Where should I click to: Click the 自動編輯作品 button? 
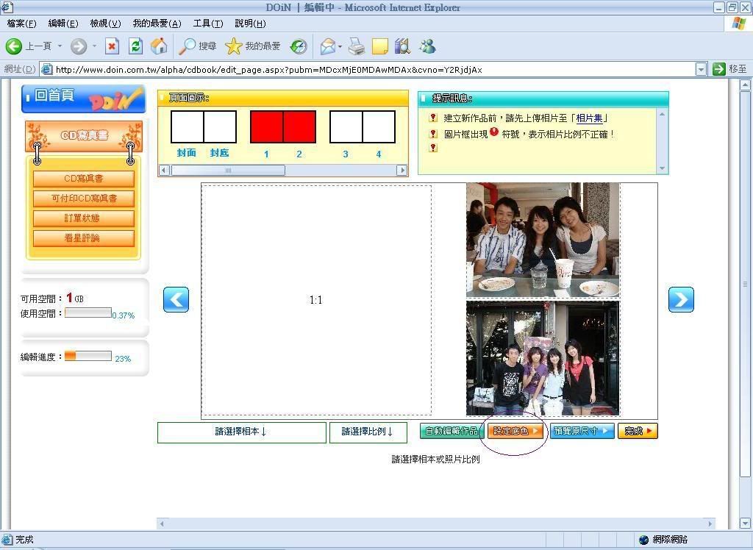click(452, 431)
